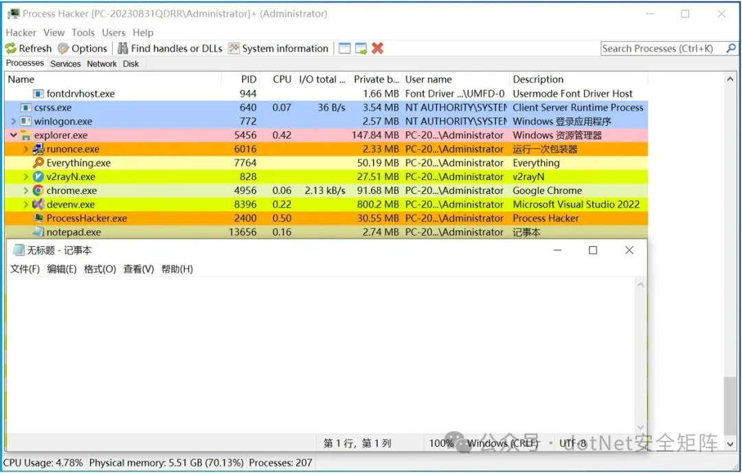Collapse the explorer.exe tree node

[14, 135]
